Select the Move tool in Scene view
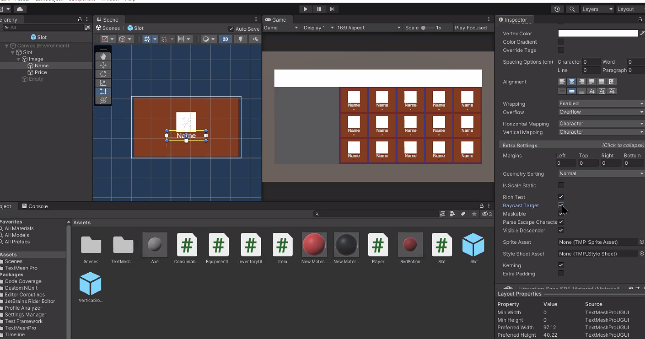Viewport: 645px width, 339px height. pyautogui.click(x=103, y=65)
